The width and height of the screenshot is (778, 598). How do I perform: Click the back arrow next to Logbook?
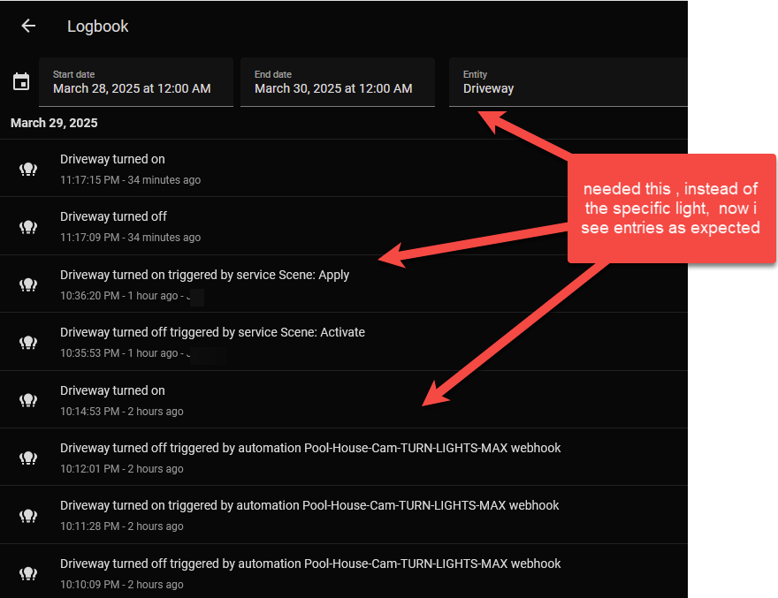pos(27,26)
